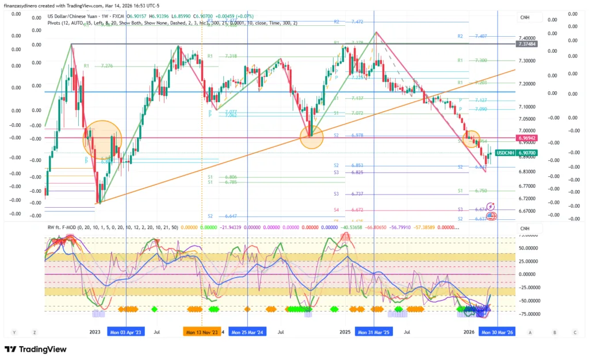The height and width of the screenshot is (361, 589).
Task: Click the Mon 13 Nov '23 date marker
Action: tap(201, 332)
